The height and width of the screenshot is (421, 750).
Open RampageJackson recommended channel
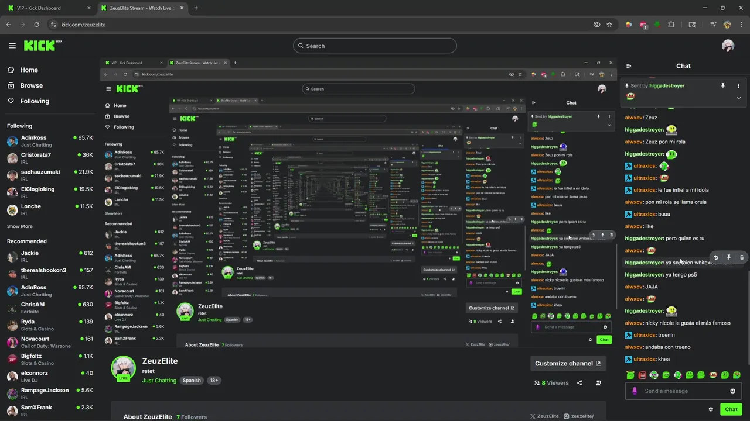tap(50, 394)
